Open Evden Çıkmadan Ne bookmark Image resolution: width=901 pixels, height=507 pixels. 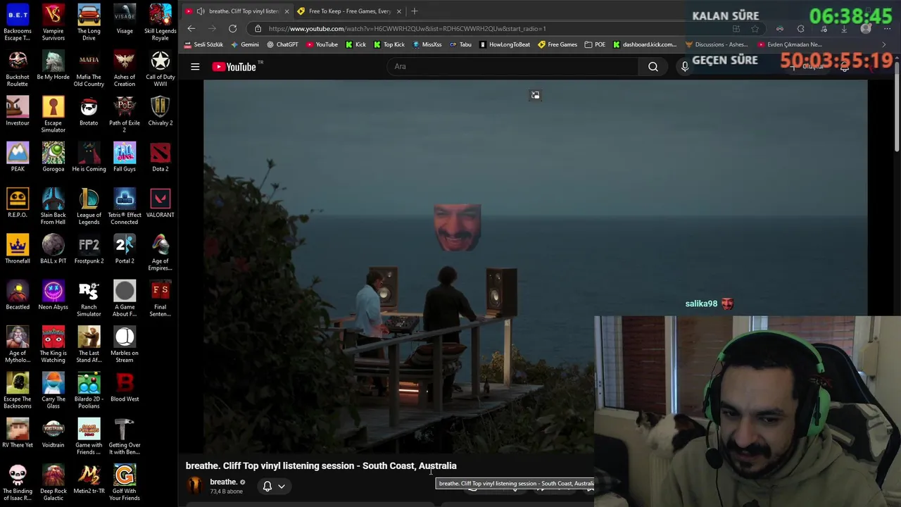tap(790, 44)
